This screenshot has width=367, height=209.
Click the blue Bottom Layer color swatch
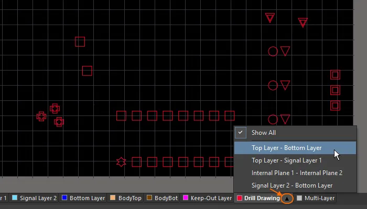point(64,198)
